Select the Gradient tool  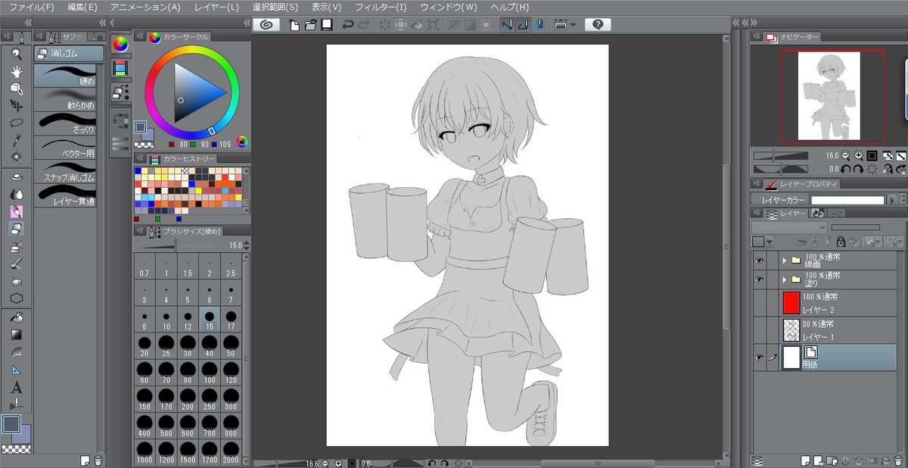tap(17, 335)
